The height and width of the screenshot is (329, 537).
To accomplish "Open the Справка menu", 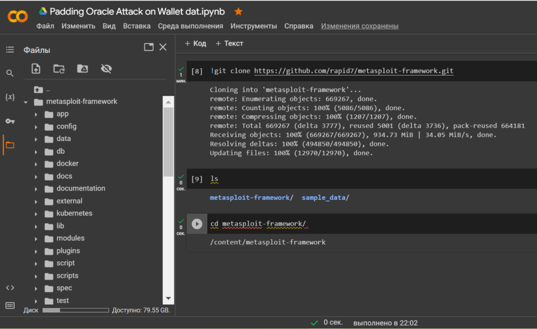I will 298,26.
